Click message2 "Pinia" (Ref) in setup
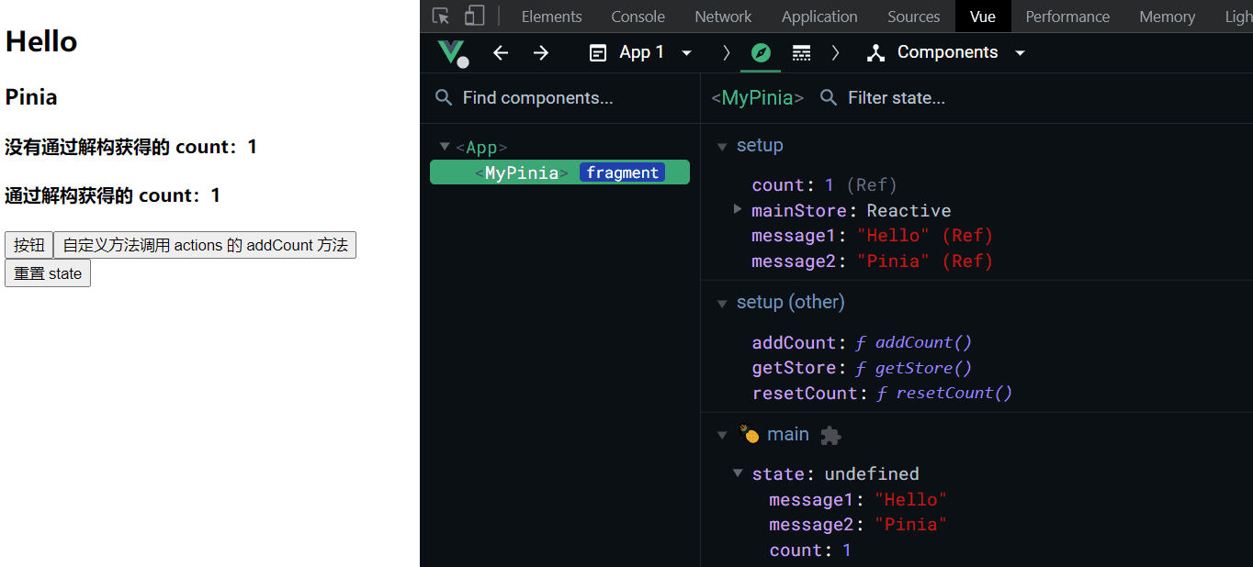Viewport: 1253px width, 567px height. pos(873,261)
